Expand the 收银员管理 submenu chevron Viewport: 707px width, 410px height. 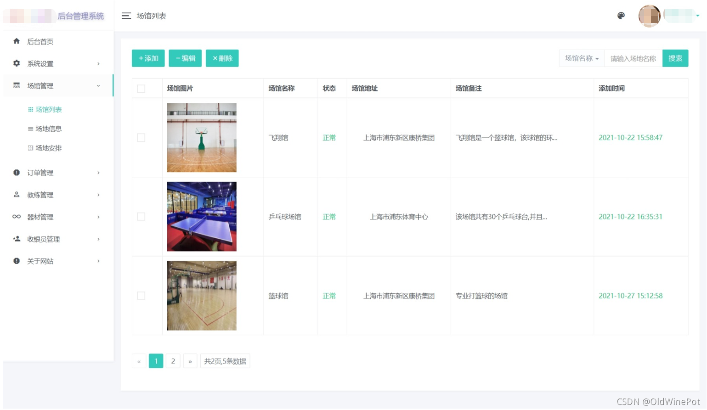(x=98, y=239)
